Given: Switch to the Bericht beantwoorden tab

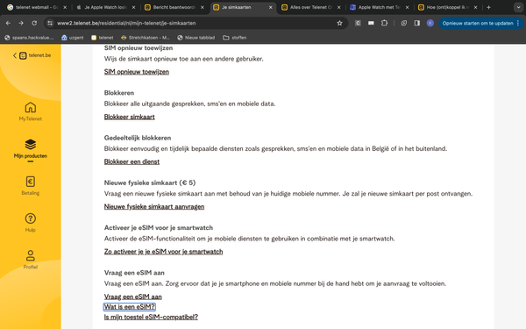Looking at the screenshot, I should 174,7.
